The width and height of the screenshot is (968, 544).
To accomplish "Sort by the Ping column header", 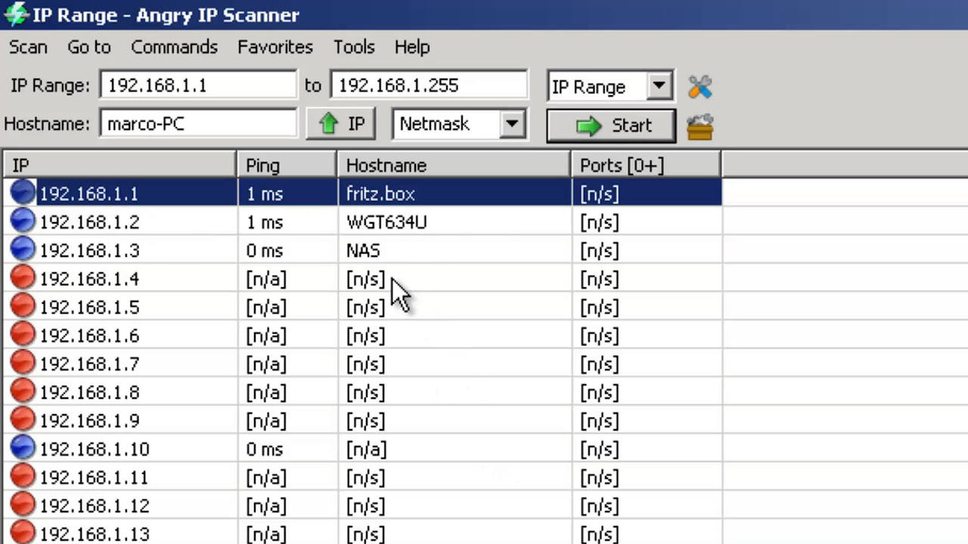I will pos(287,165).
